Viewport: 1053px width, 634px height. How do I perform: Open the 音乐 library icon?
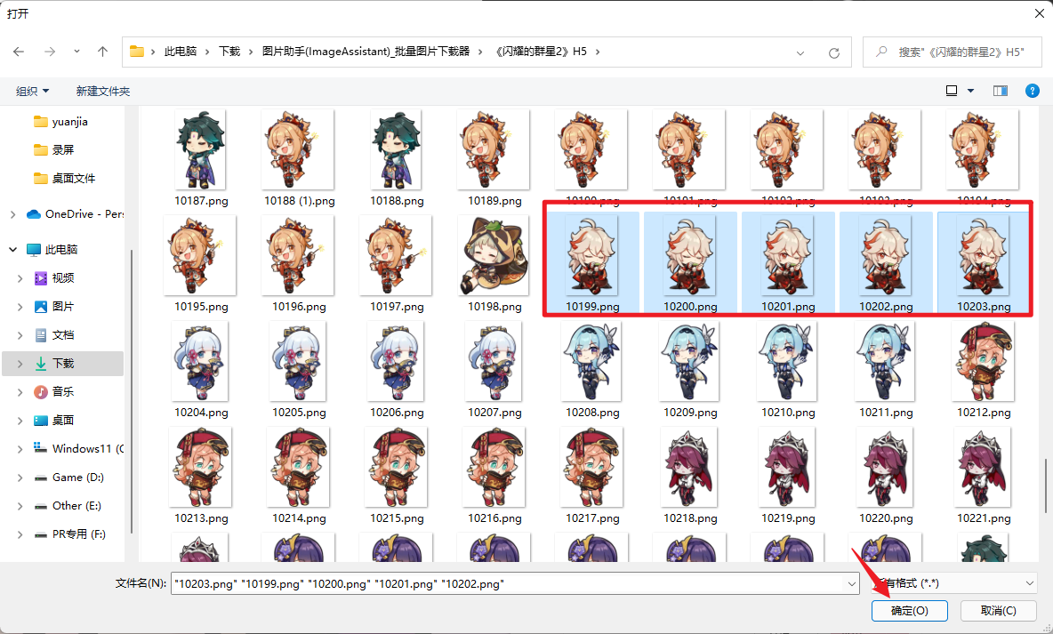tap(40, 391)
